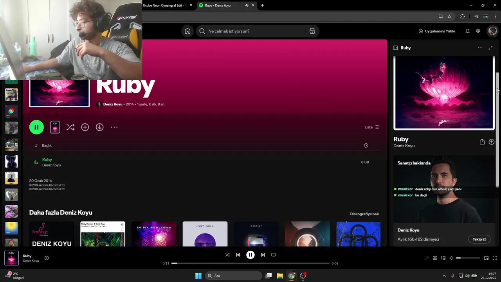The image size is (501, 282).
Task: Open Deniz Koyu name in artist card
Action: (x=408, y=230)
